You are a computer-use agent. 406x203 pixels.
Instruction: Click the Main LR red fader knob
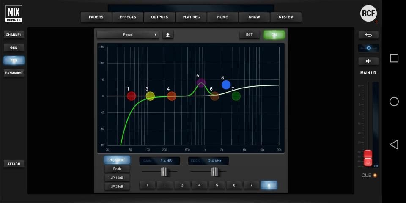[x=368, y=157]
